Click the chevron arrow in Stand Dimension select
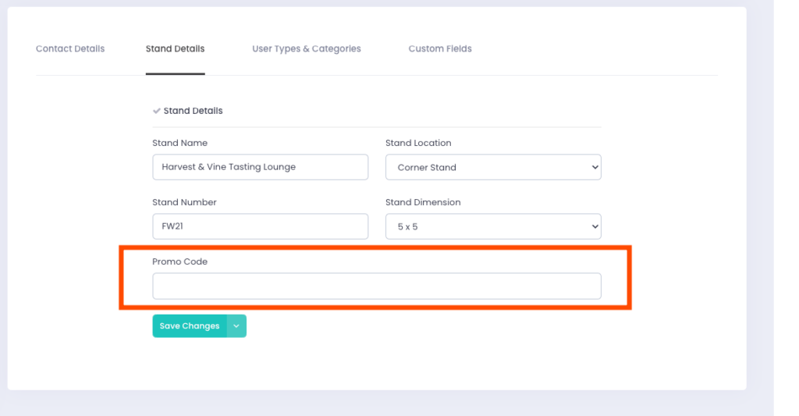 595,226
